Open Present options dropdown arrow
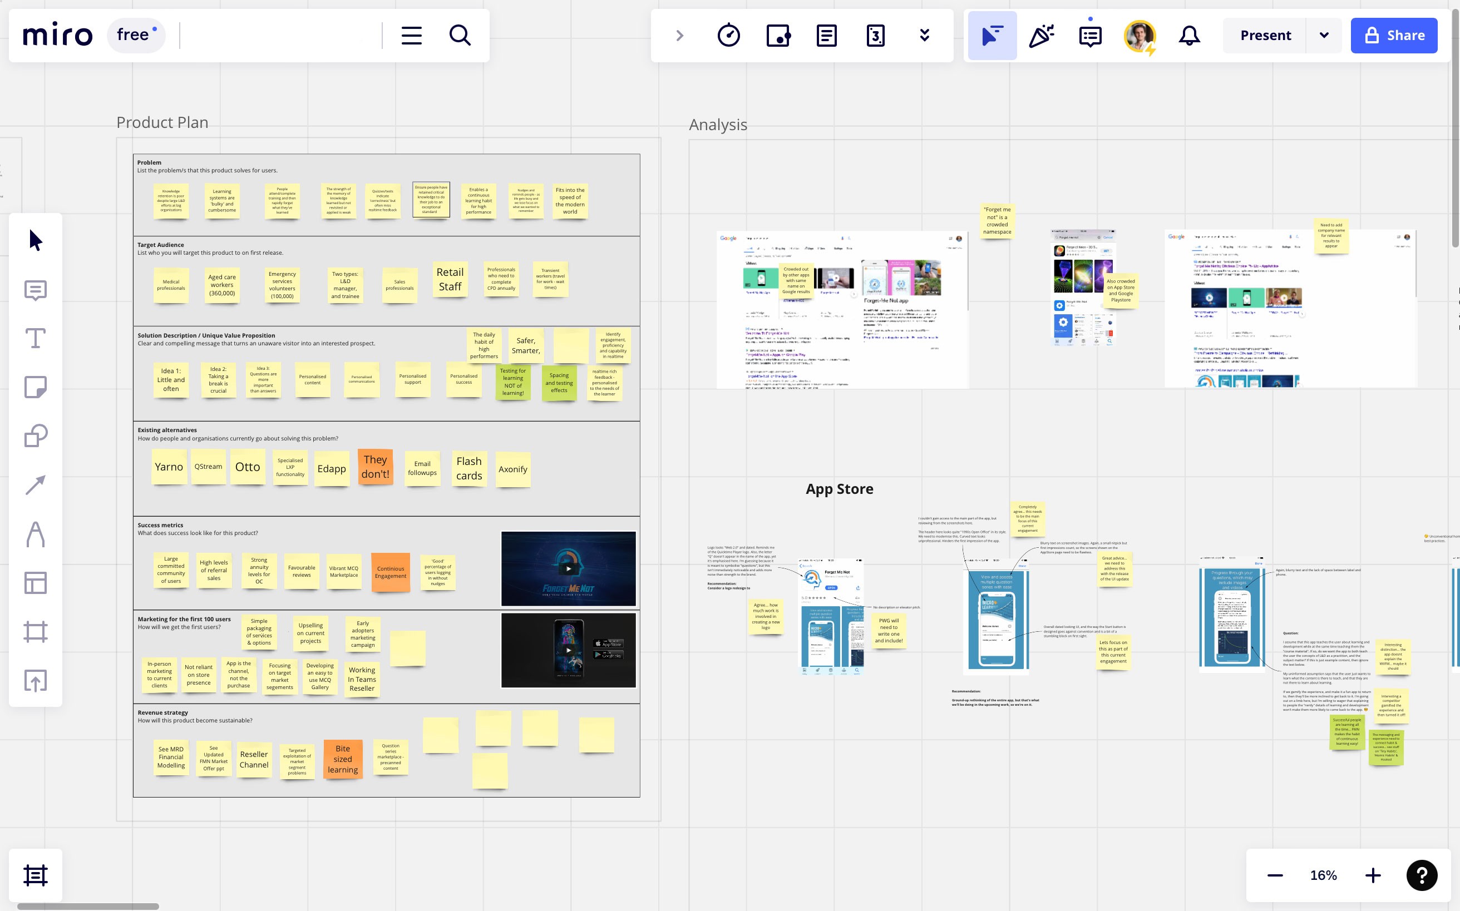 1324,36
